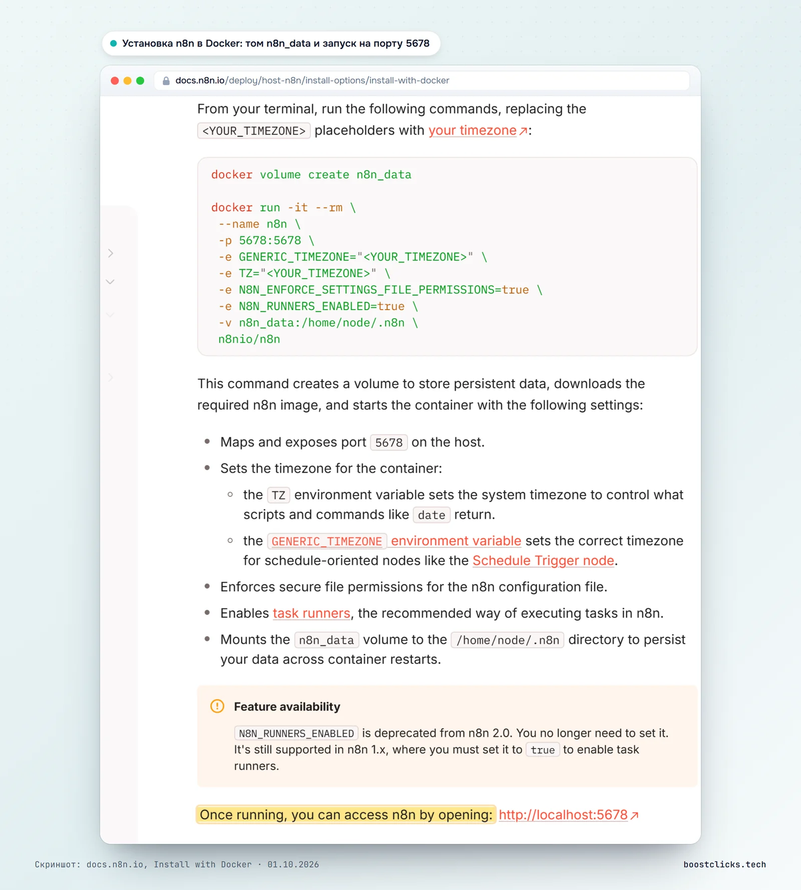Click the 'Sets the timezone for the container:' bullet
Viewport: 801px width, 890px height.
pos(331,468)
